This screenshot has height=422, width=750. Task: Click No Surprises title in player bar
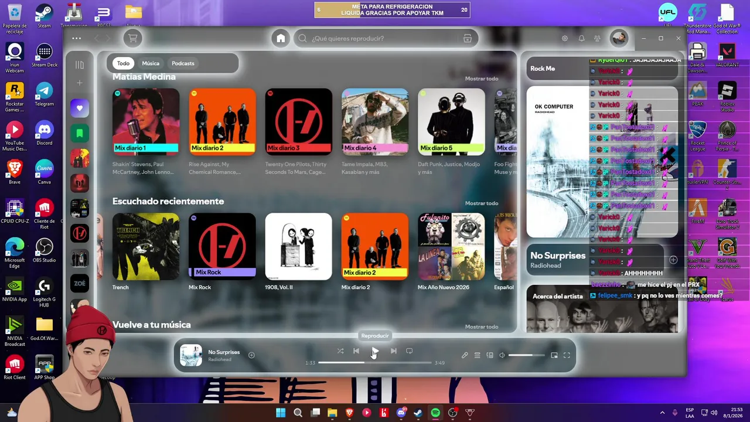[224, 352]
